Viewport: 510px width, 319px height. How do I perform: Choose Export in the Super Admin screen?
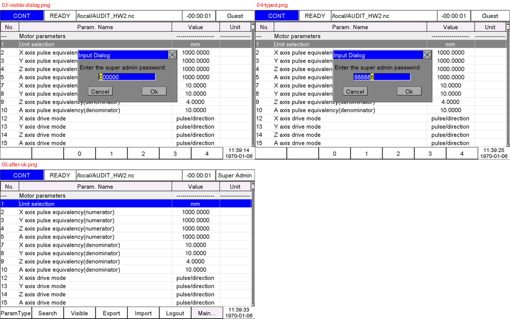coord(111,313)
